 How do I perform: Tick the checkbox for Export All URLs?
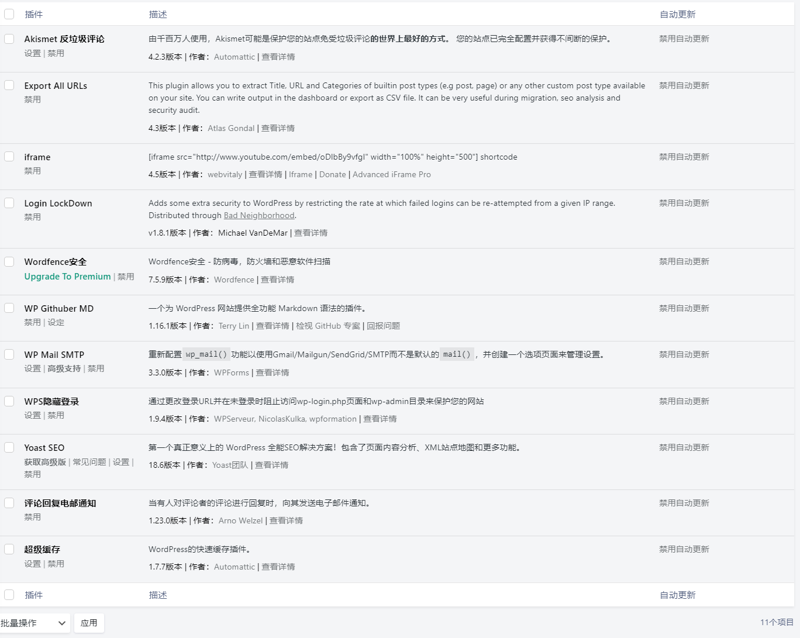(x=9, y=85)
